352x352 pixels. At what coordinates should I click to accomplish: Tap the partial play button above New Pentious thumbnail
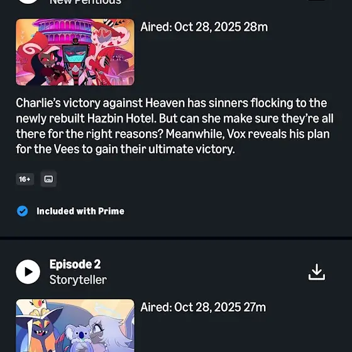pos(28,2)
